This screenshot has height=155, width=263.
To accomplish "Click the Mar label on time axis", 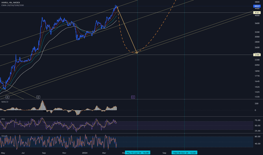I will (x=104, y=153).
